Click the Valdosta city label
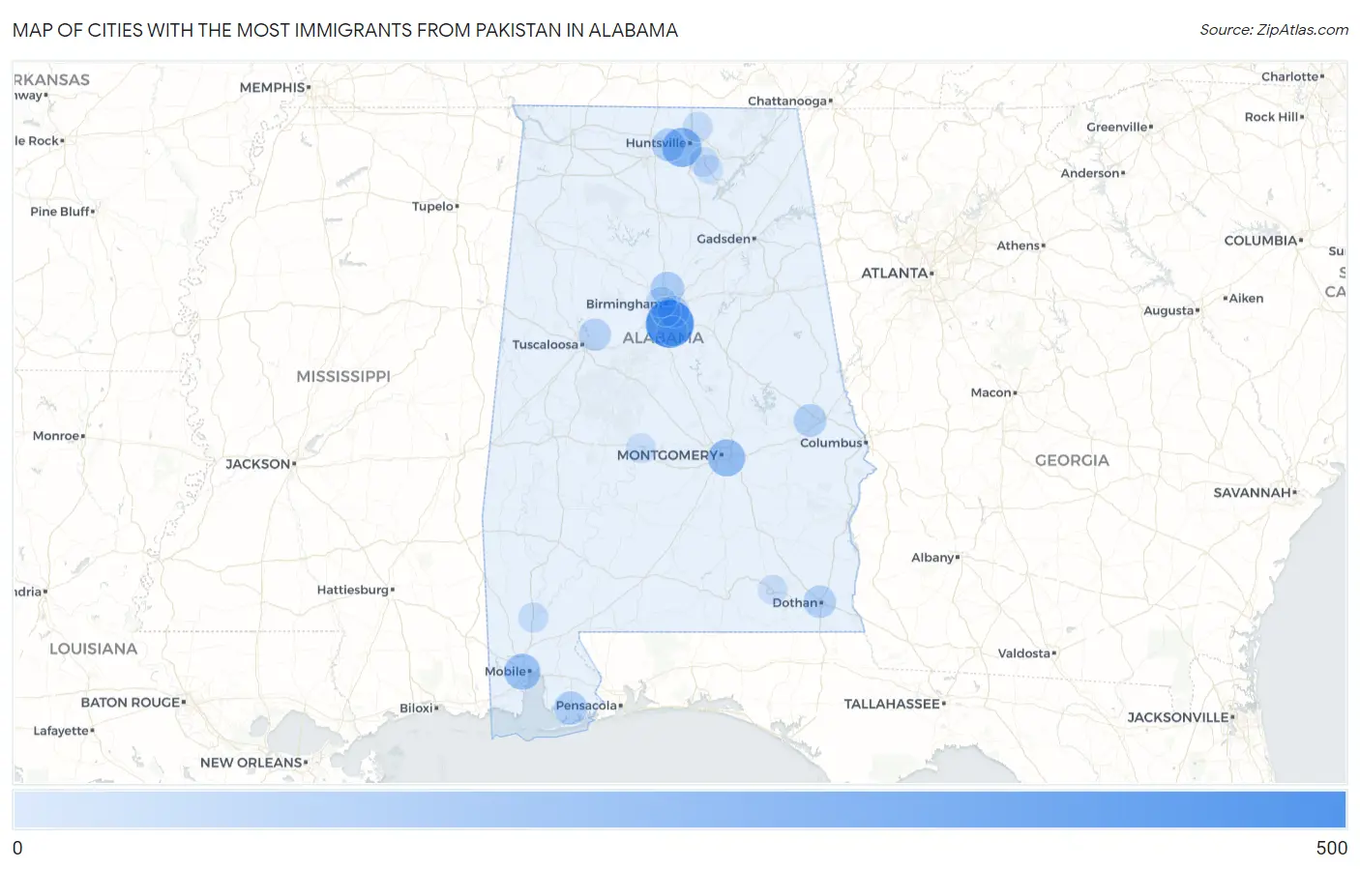This screenshot has width=1360, height=869. 1024,653
